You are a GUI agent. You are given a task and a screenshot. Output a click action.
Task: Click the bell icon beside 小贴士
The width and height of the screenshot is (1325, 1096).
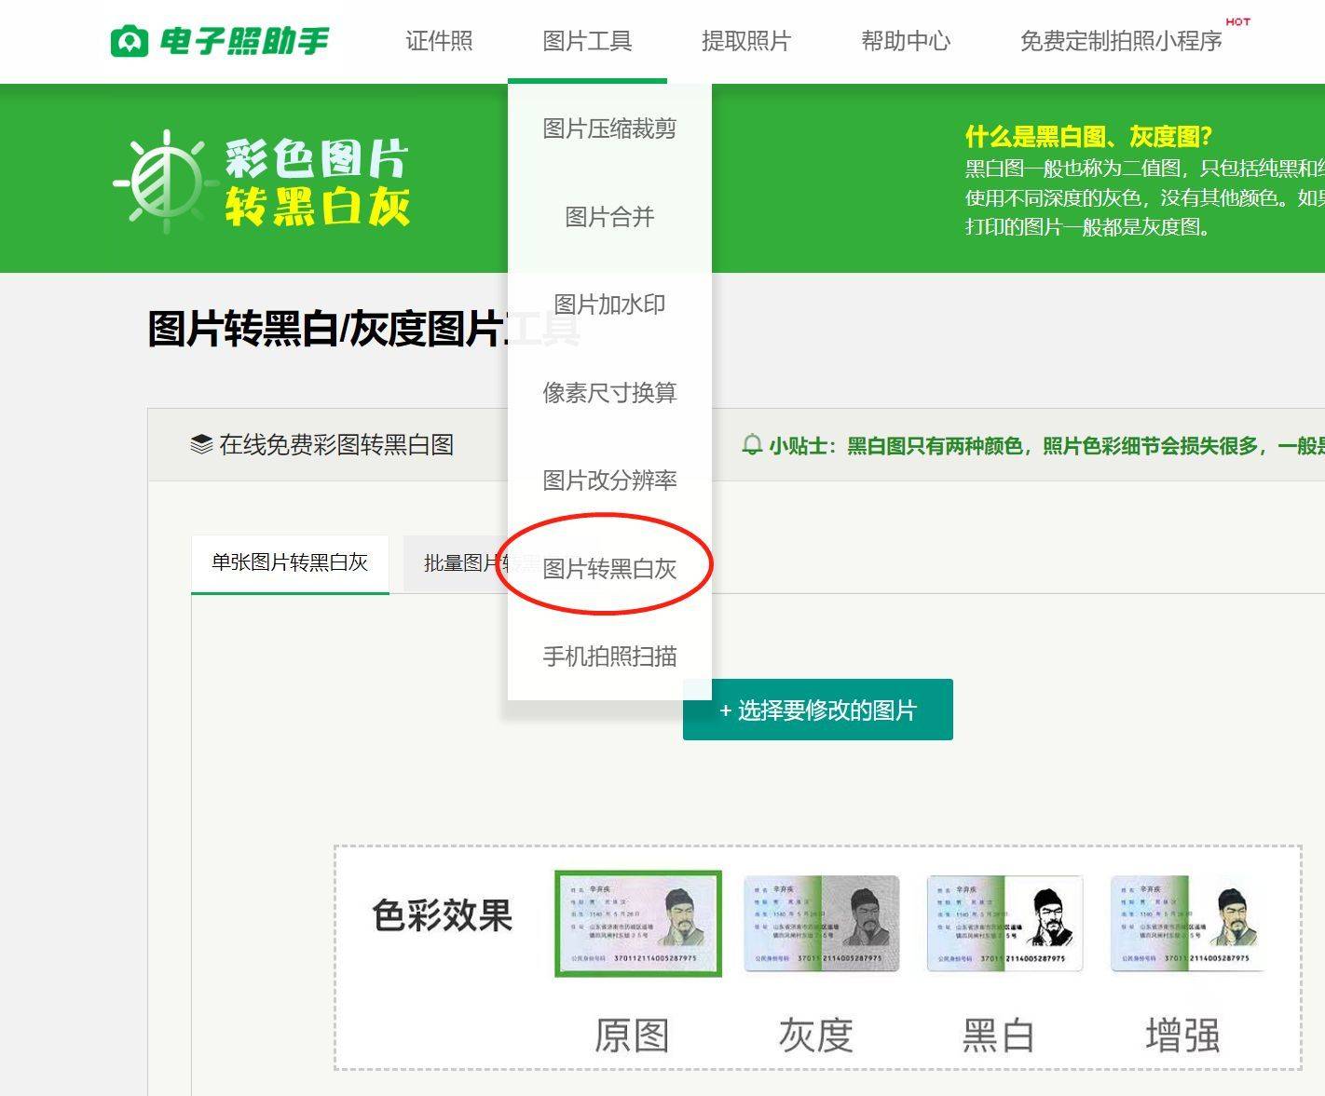[751, 445]
